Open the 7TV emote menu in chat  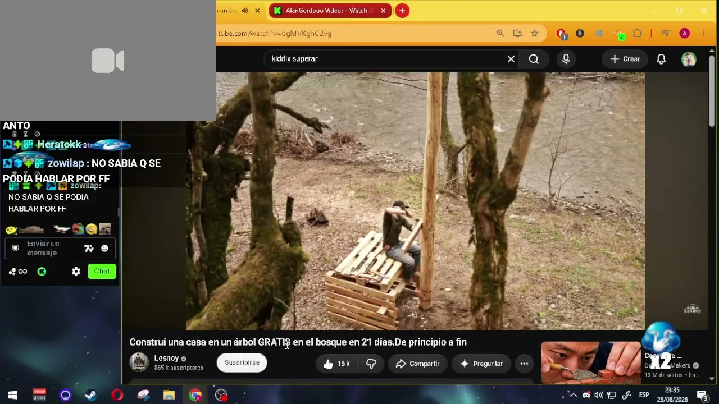tap(89, 248)
